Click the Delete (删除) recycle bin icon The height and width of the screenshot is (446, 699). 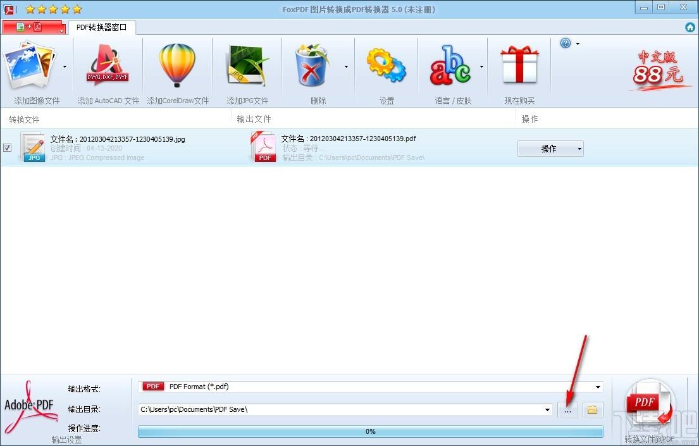(312, 65)
